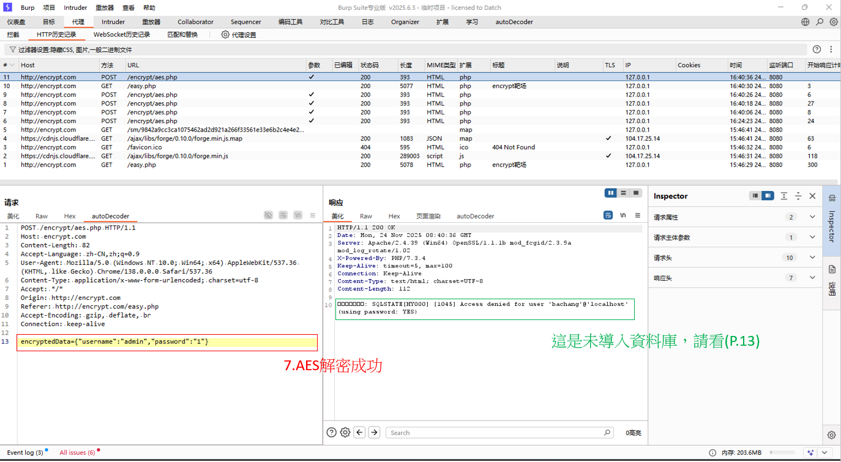Select the response 页面渲染 tab
The image size is (841, 462).
coord(428,216)
